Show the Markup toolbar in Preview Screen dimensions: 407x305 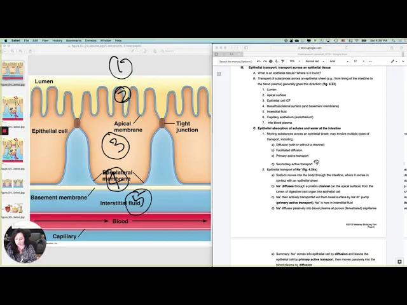click(155, 51)
